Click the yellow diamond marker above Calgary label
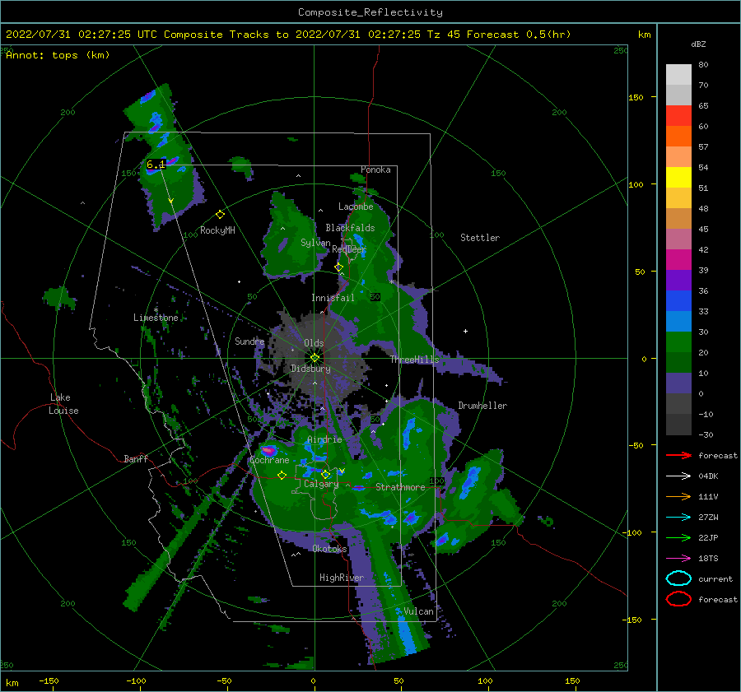The image size is (741, 692). (325, 474)
